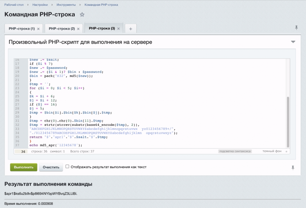This screenshot has height=208, width=306.
Task: Click the Очистить button
Action: (51, 167)
